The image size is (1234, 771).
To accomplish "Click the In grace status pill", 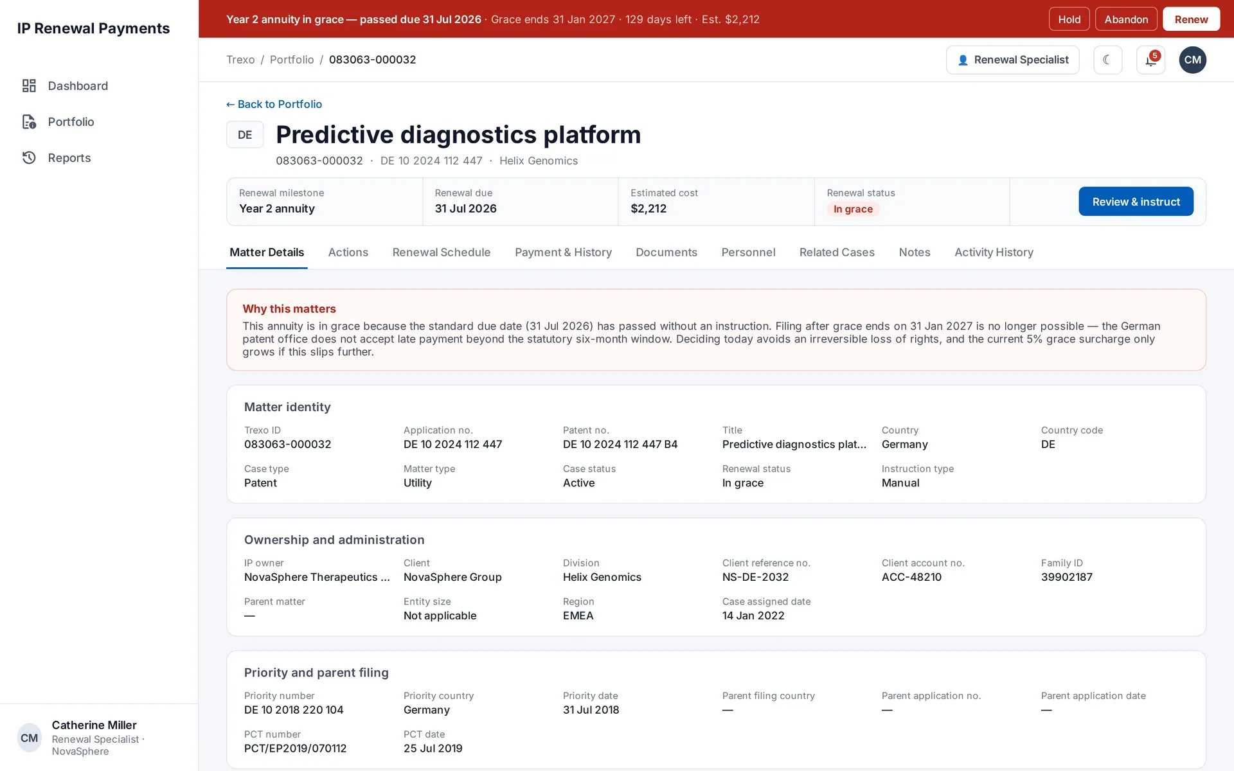I will (853, 209).
